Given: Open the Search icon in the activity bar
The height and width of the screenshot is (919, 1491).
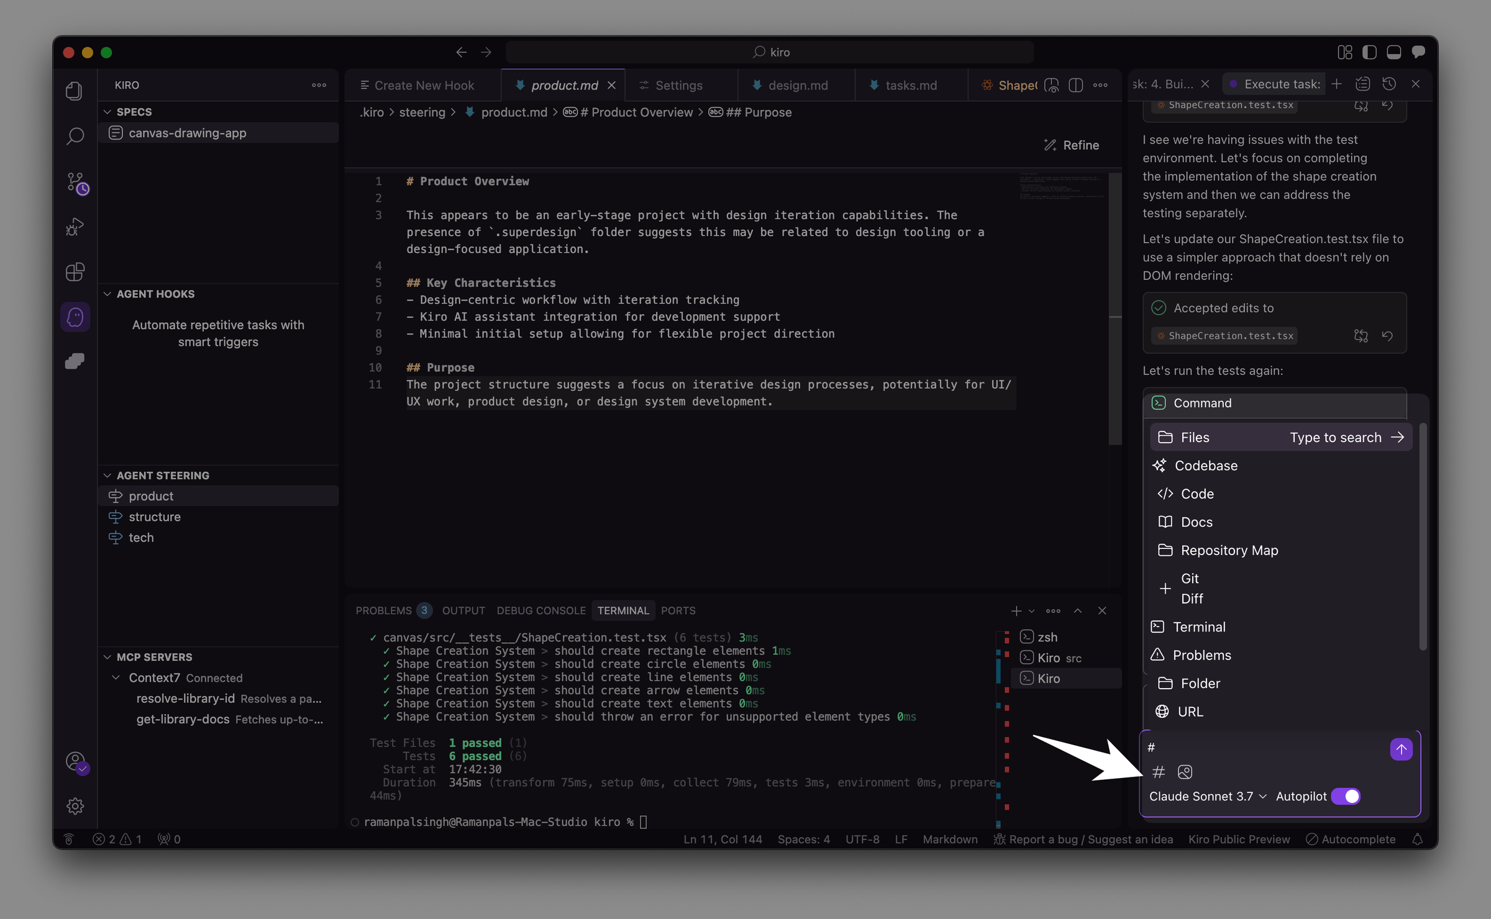Looking at the screenshot, I should tap(75, 135).
